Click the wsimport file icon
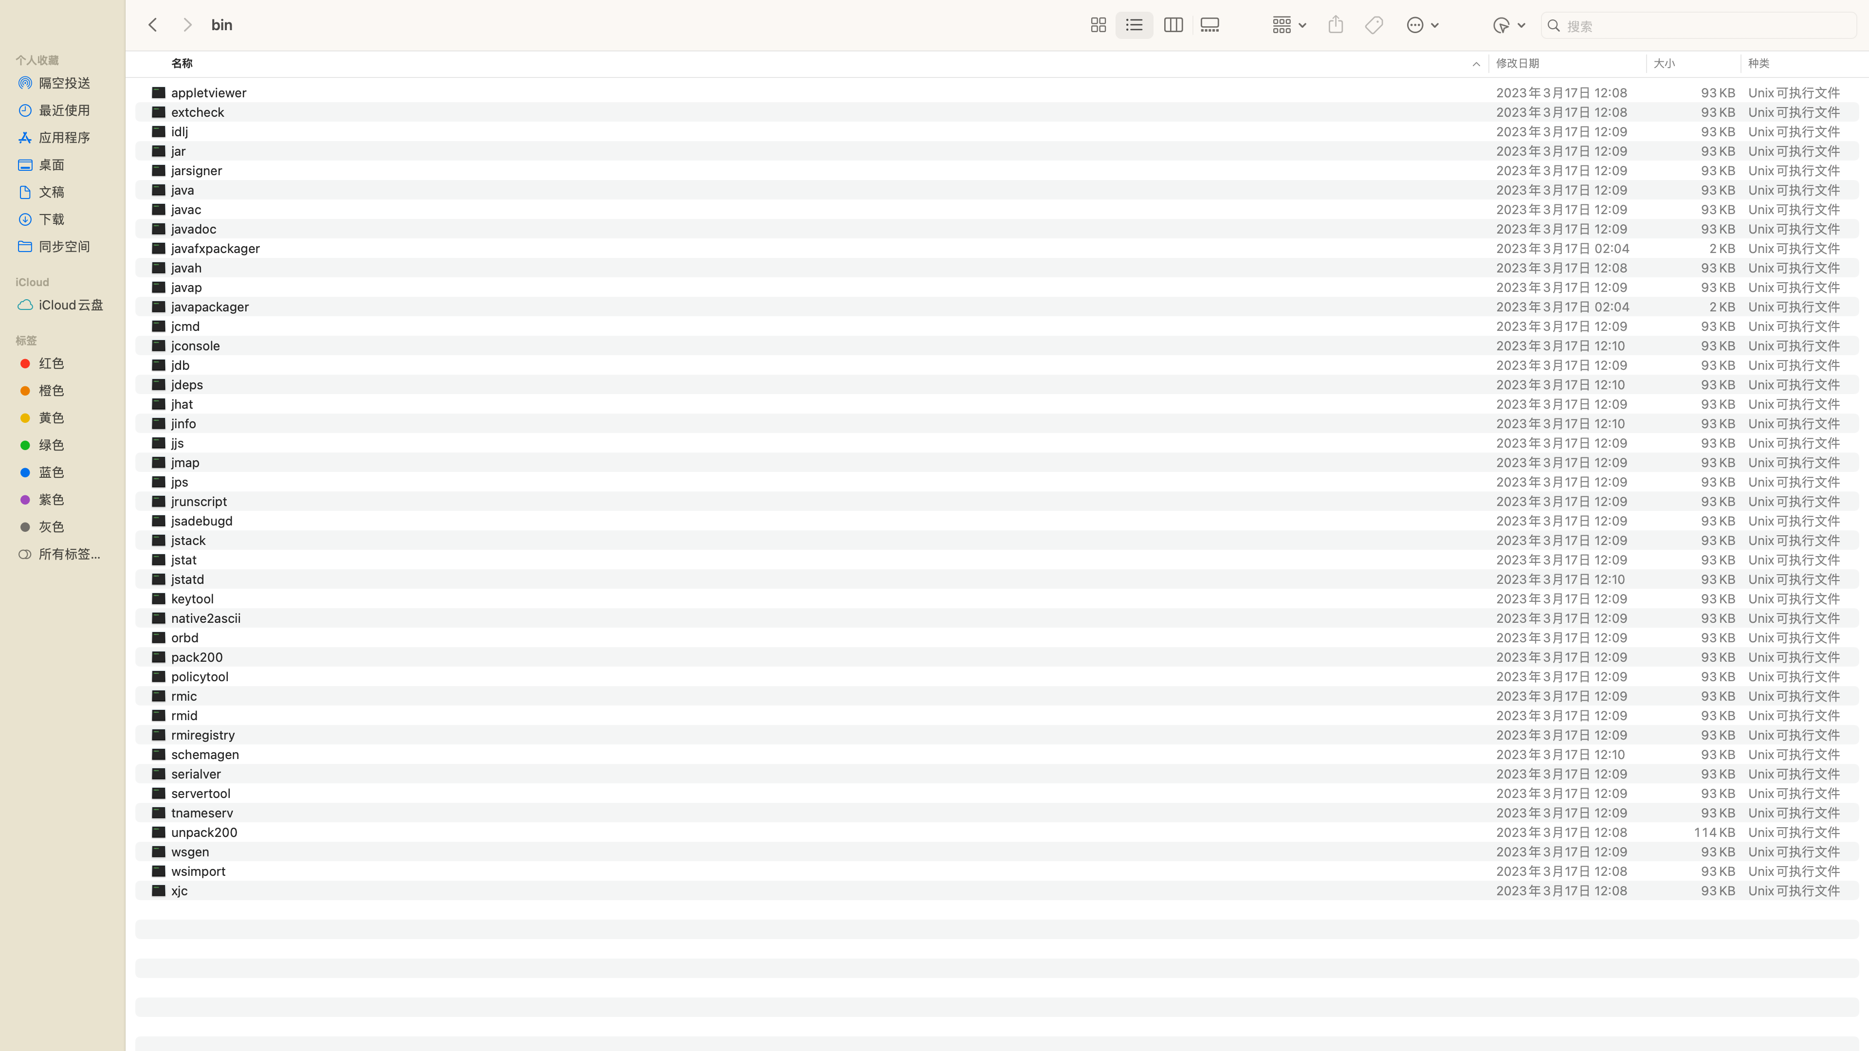Viewport: 1869px width, 1051px height. [x=158, y=871]
